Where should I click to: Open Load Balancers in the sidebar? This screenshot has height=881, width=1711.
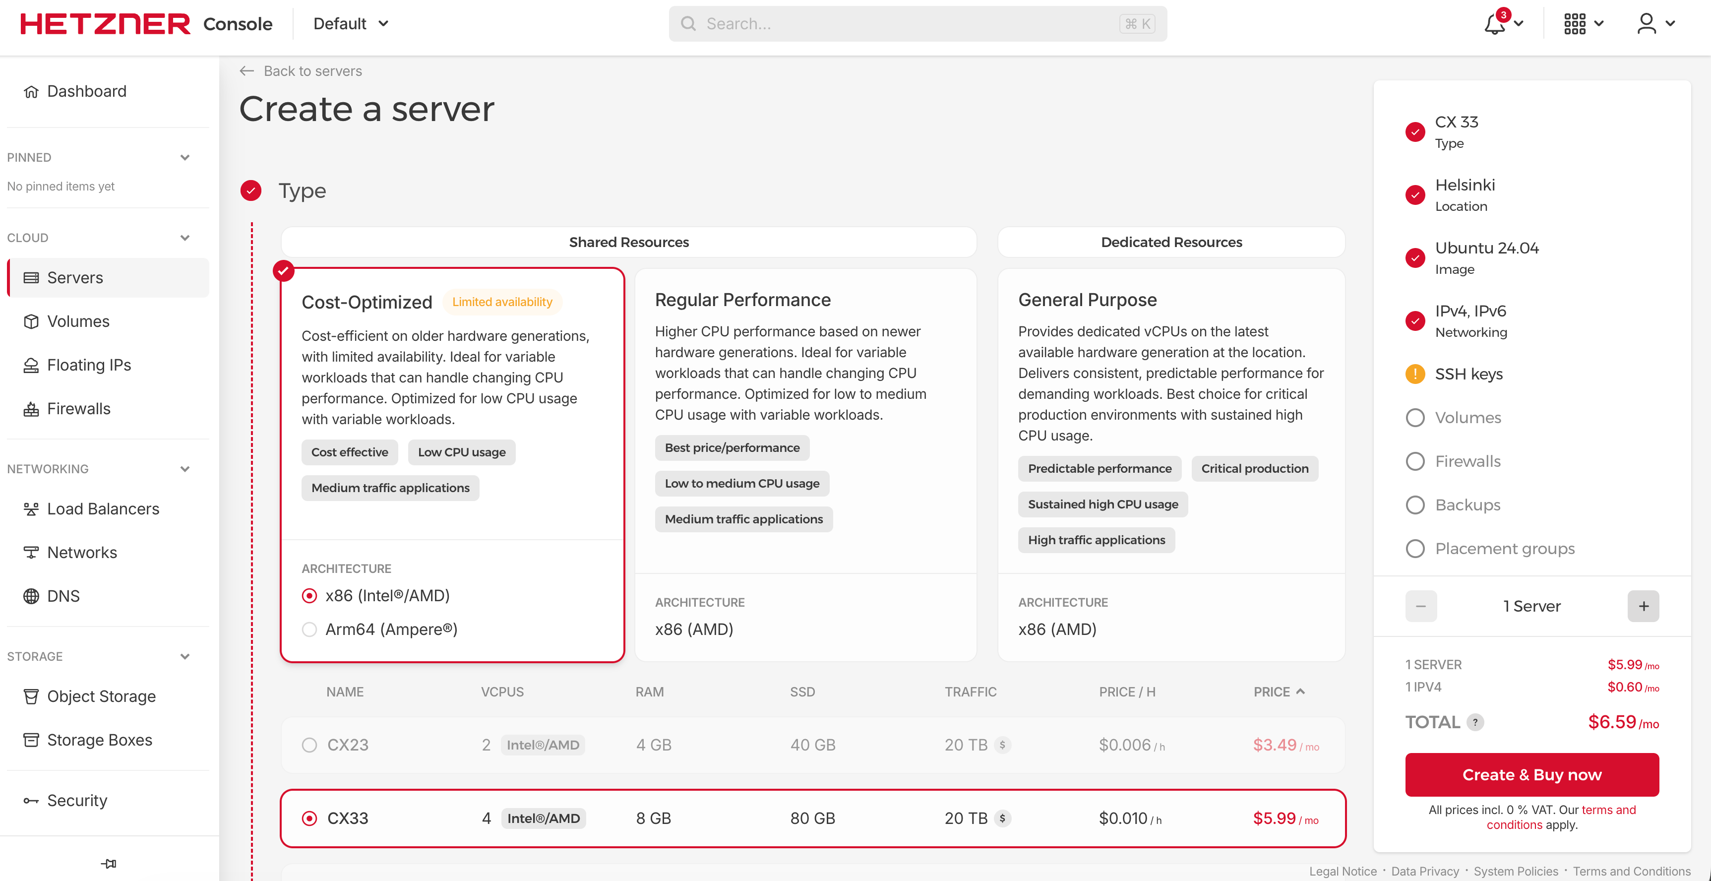coord(103,509)
